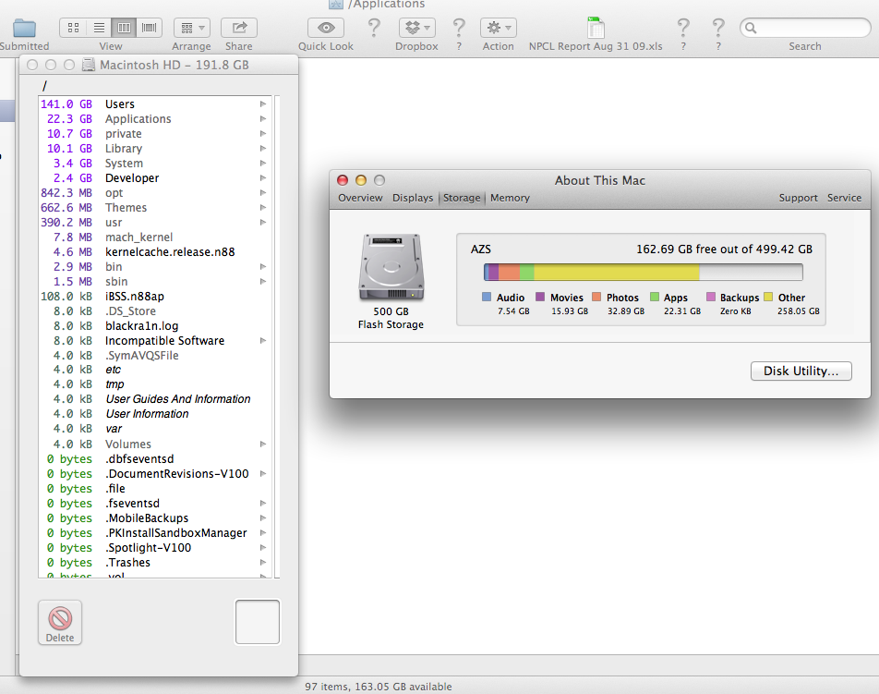Expand the Volumes folder row
The height and width of the screenshot is (694, 879).
tap(263, 444)
